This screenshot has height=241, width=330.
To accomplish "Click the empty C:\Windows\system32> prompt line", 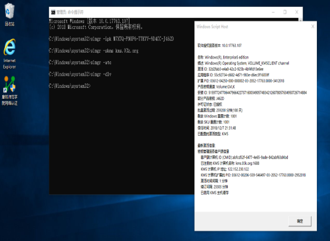I will point(70,86).
